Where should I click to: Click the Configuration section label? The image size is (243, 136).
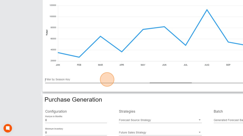pyautogui.click(x=56, y=111)
